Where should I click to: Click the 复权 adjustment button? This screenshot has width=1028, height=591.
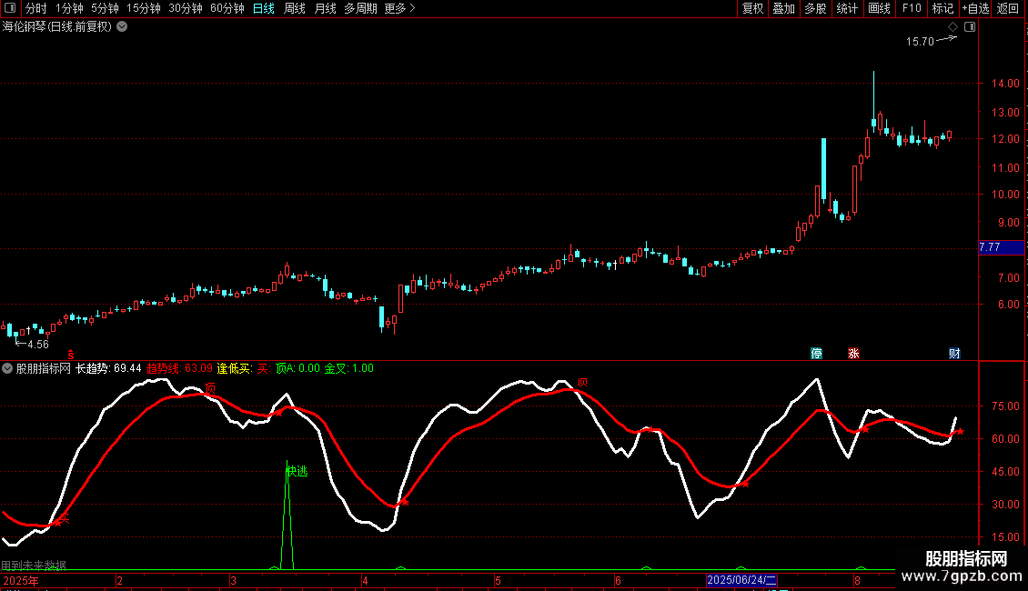pyautogui.click(x=752, y=8)
